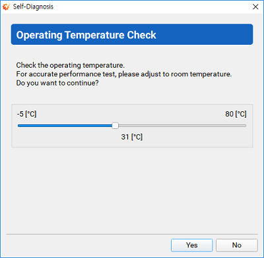The image size is (264, 258).
Task: Click the separator line above the buttons
Action: click(132, 234)
